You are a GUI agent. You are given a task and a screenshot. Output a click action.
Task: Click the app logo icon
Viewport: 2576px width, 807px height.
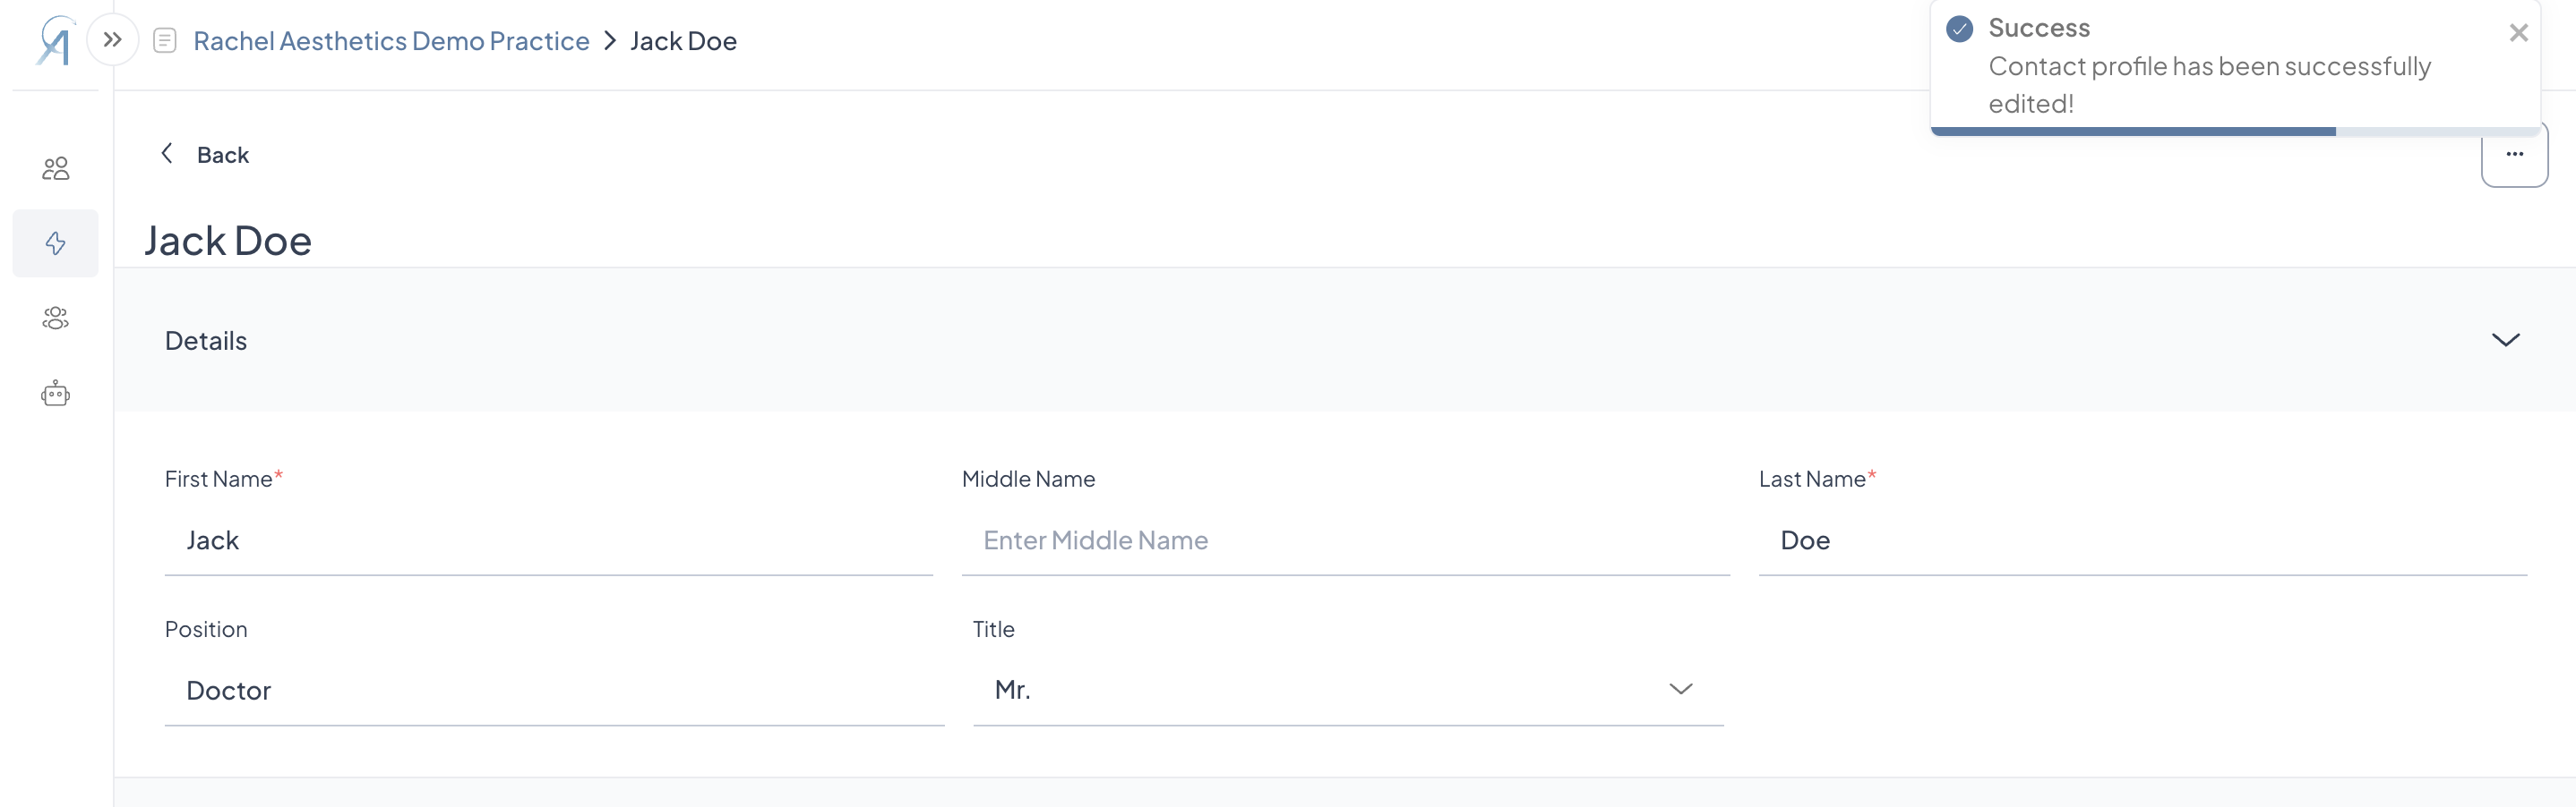55,42
